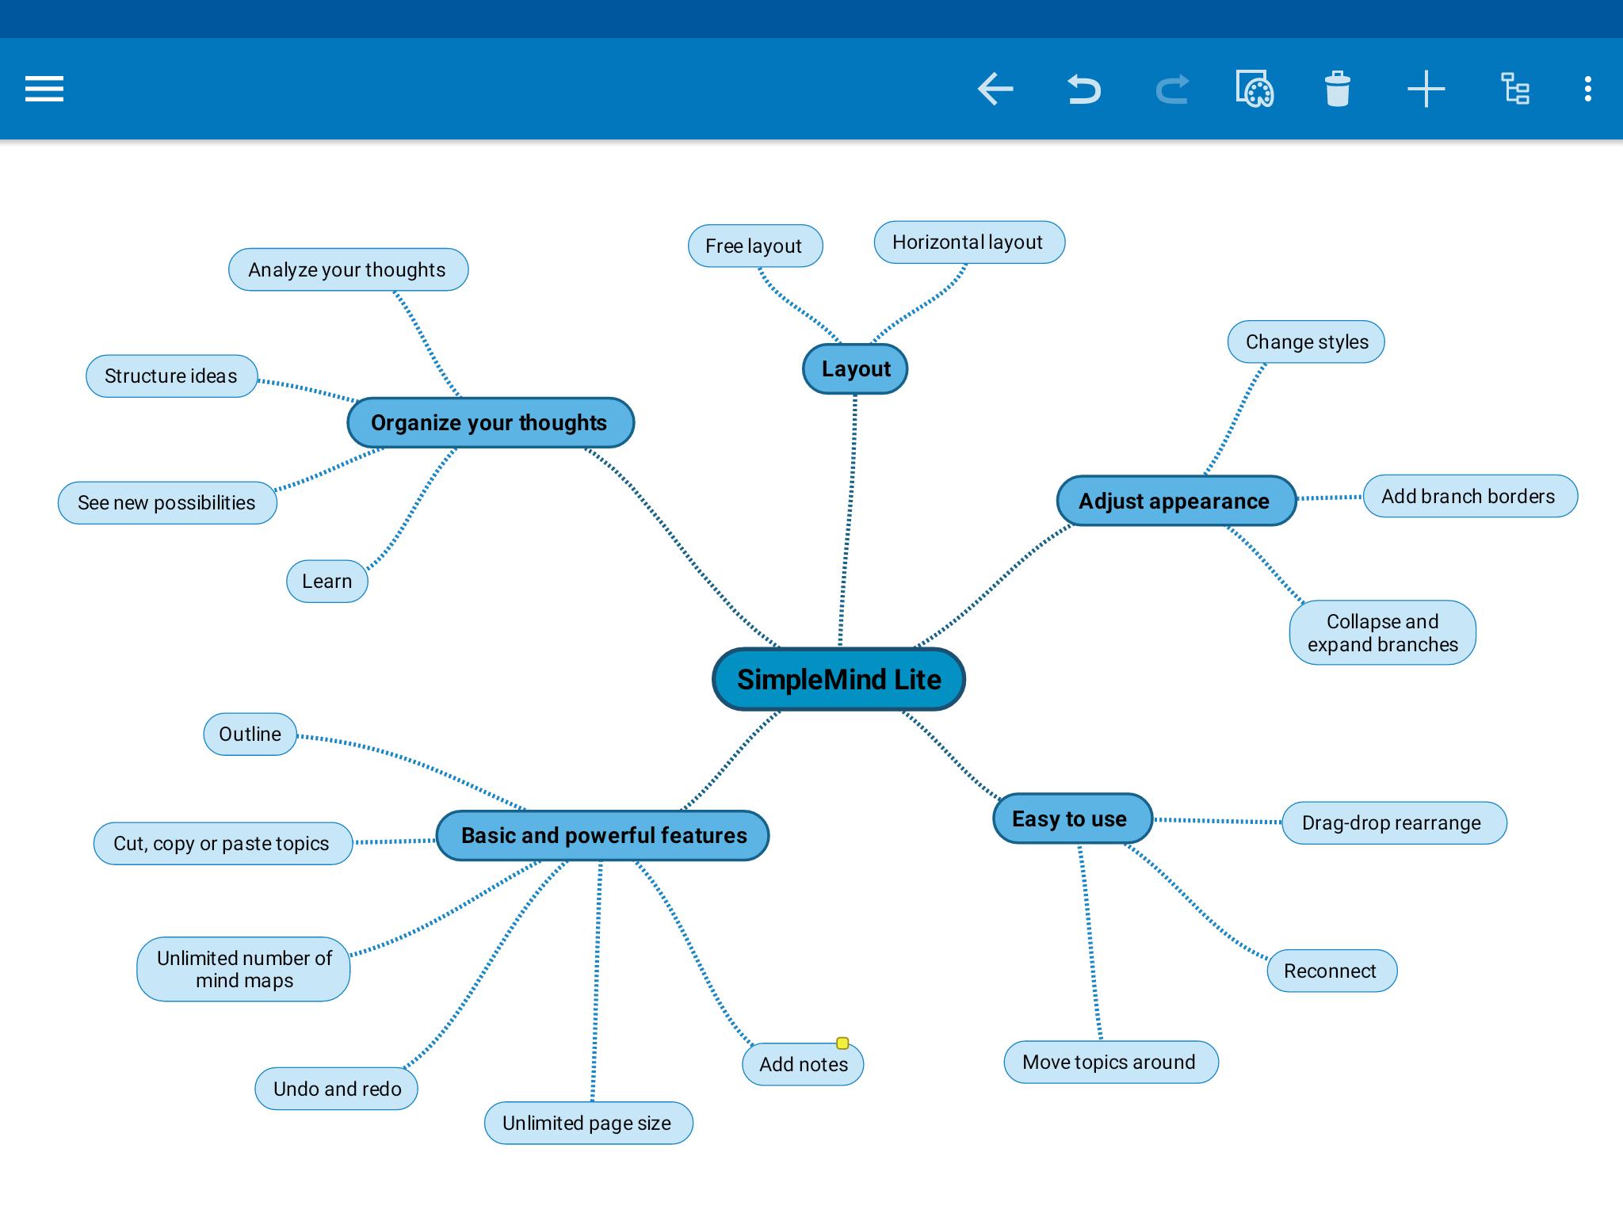Toggle the Basic and powerful features node
Screen dimensions: 1623x1217
coord(612,836)
